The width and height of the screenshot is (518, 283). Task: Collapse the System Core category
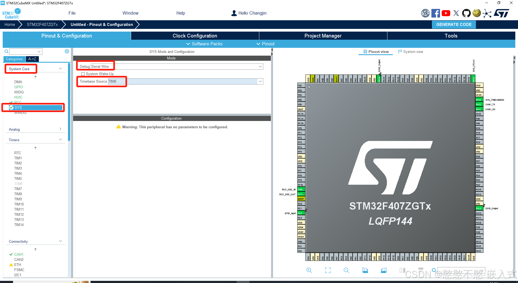click(60, 69)
